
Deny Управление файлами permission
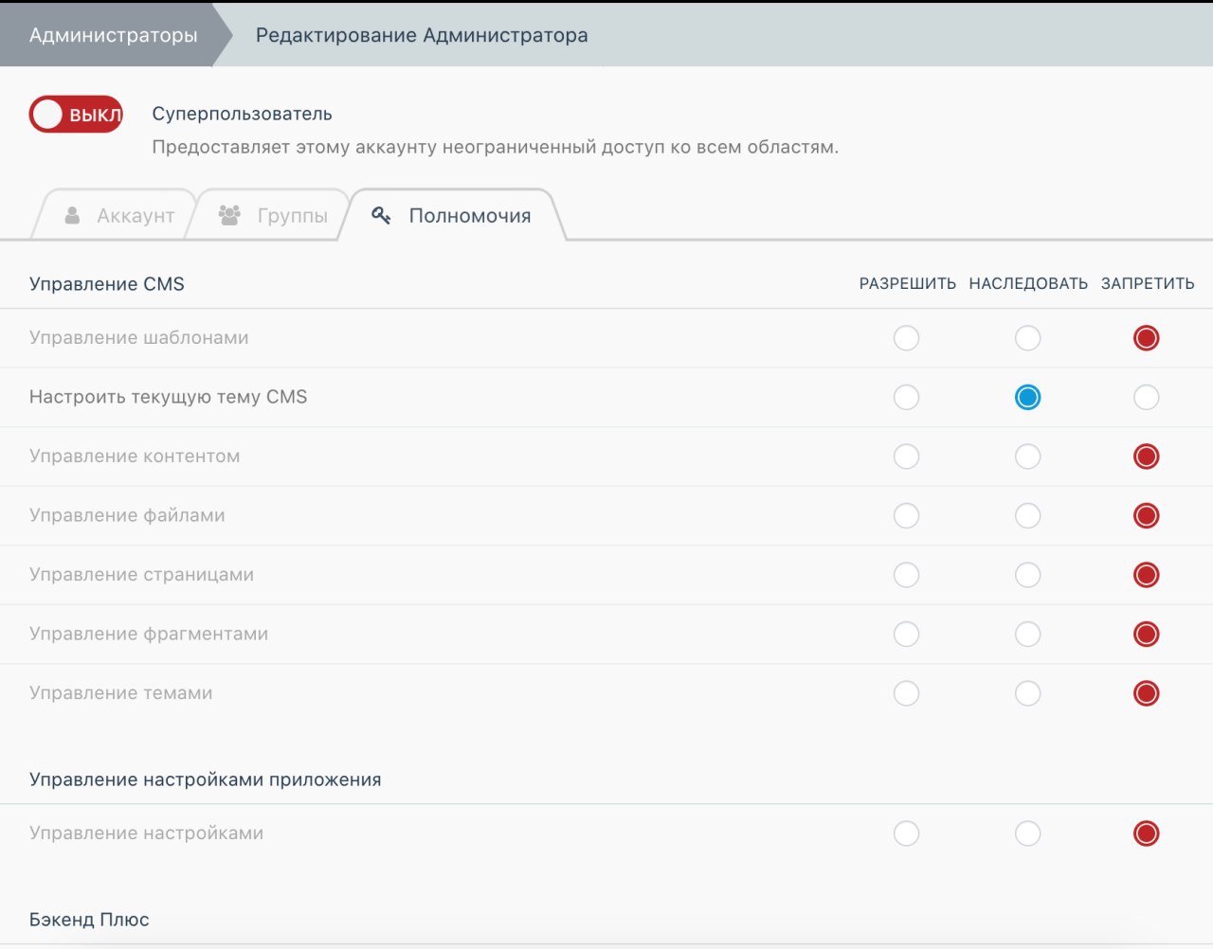pyautogui.click(x=1147, y=516)
